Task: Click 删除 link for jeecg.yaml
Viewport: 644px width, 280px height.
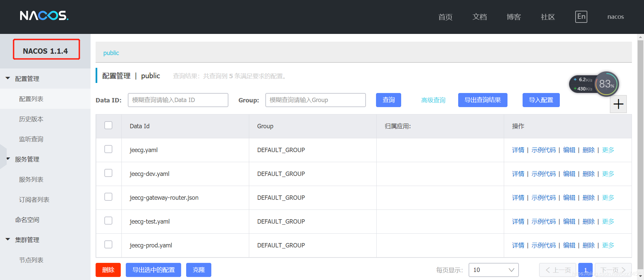Action: tap(589, 150)
